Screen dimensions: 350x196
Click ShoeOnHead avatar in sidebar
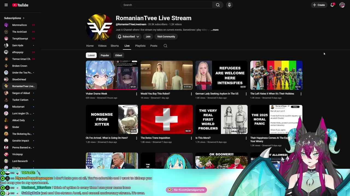click(6, 79)
